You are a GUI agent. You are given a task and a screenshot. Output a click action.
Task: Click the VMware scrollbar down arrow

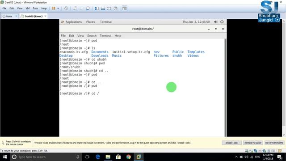point(284,135)
